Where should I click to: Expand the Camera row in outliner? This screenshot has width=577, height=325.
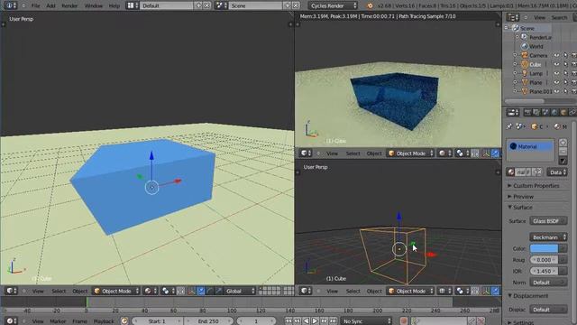tap(515, 55)
